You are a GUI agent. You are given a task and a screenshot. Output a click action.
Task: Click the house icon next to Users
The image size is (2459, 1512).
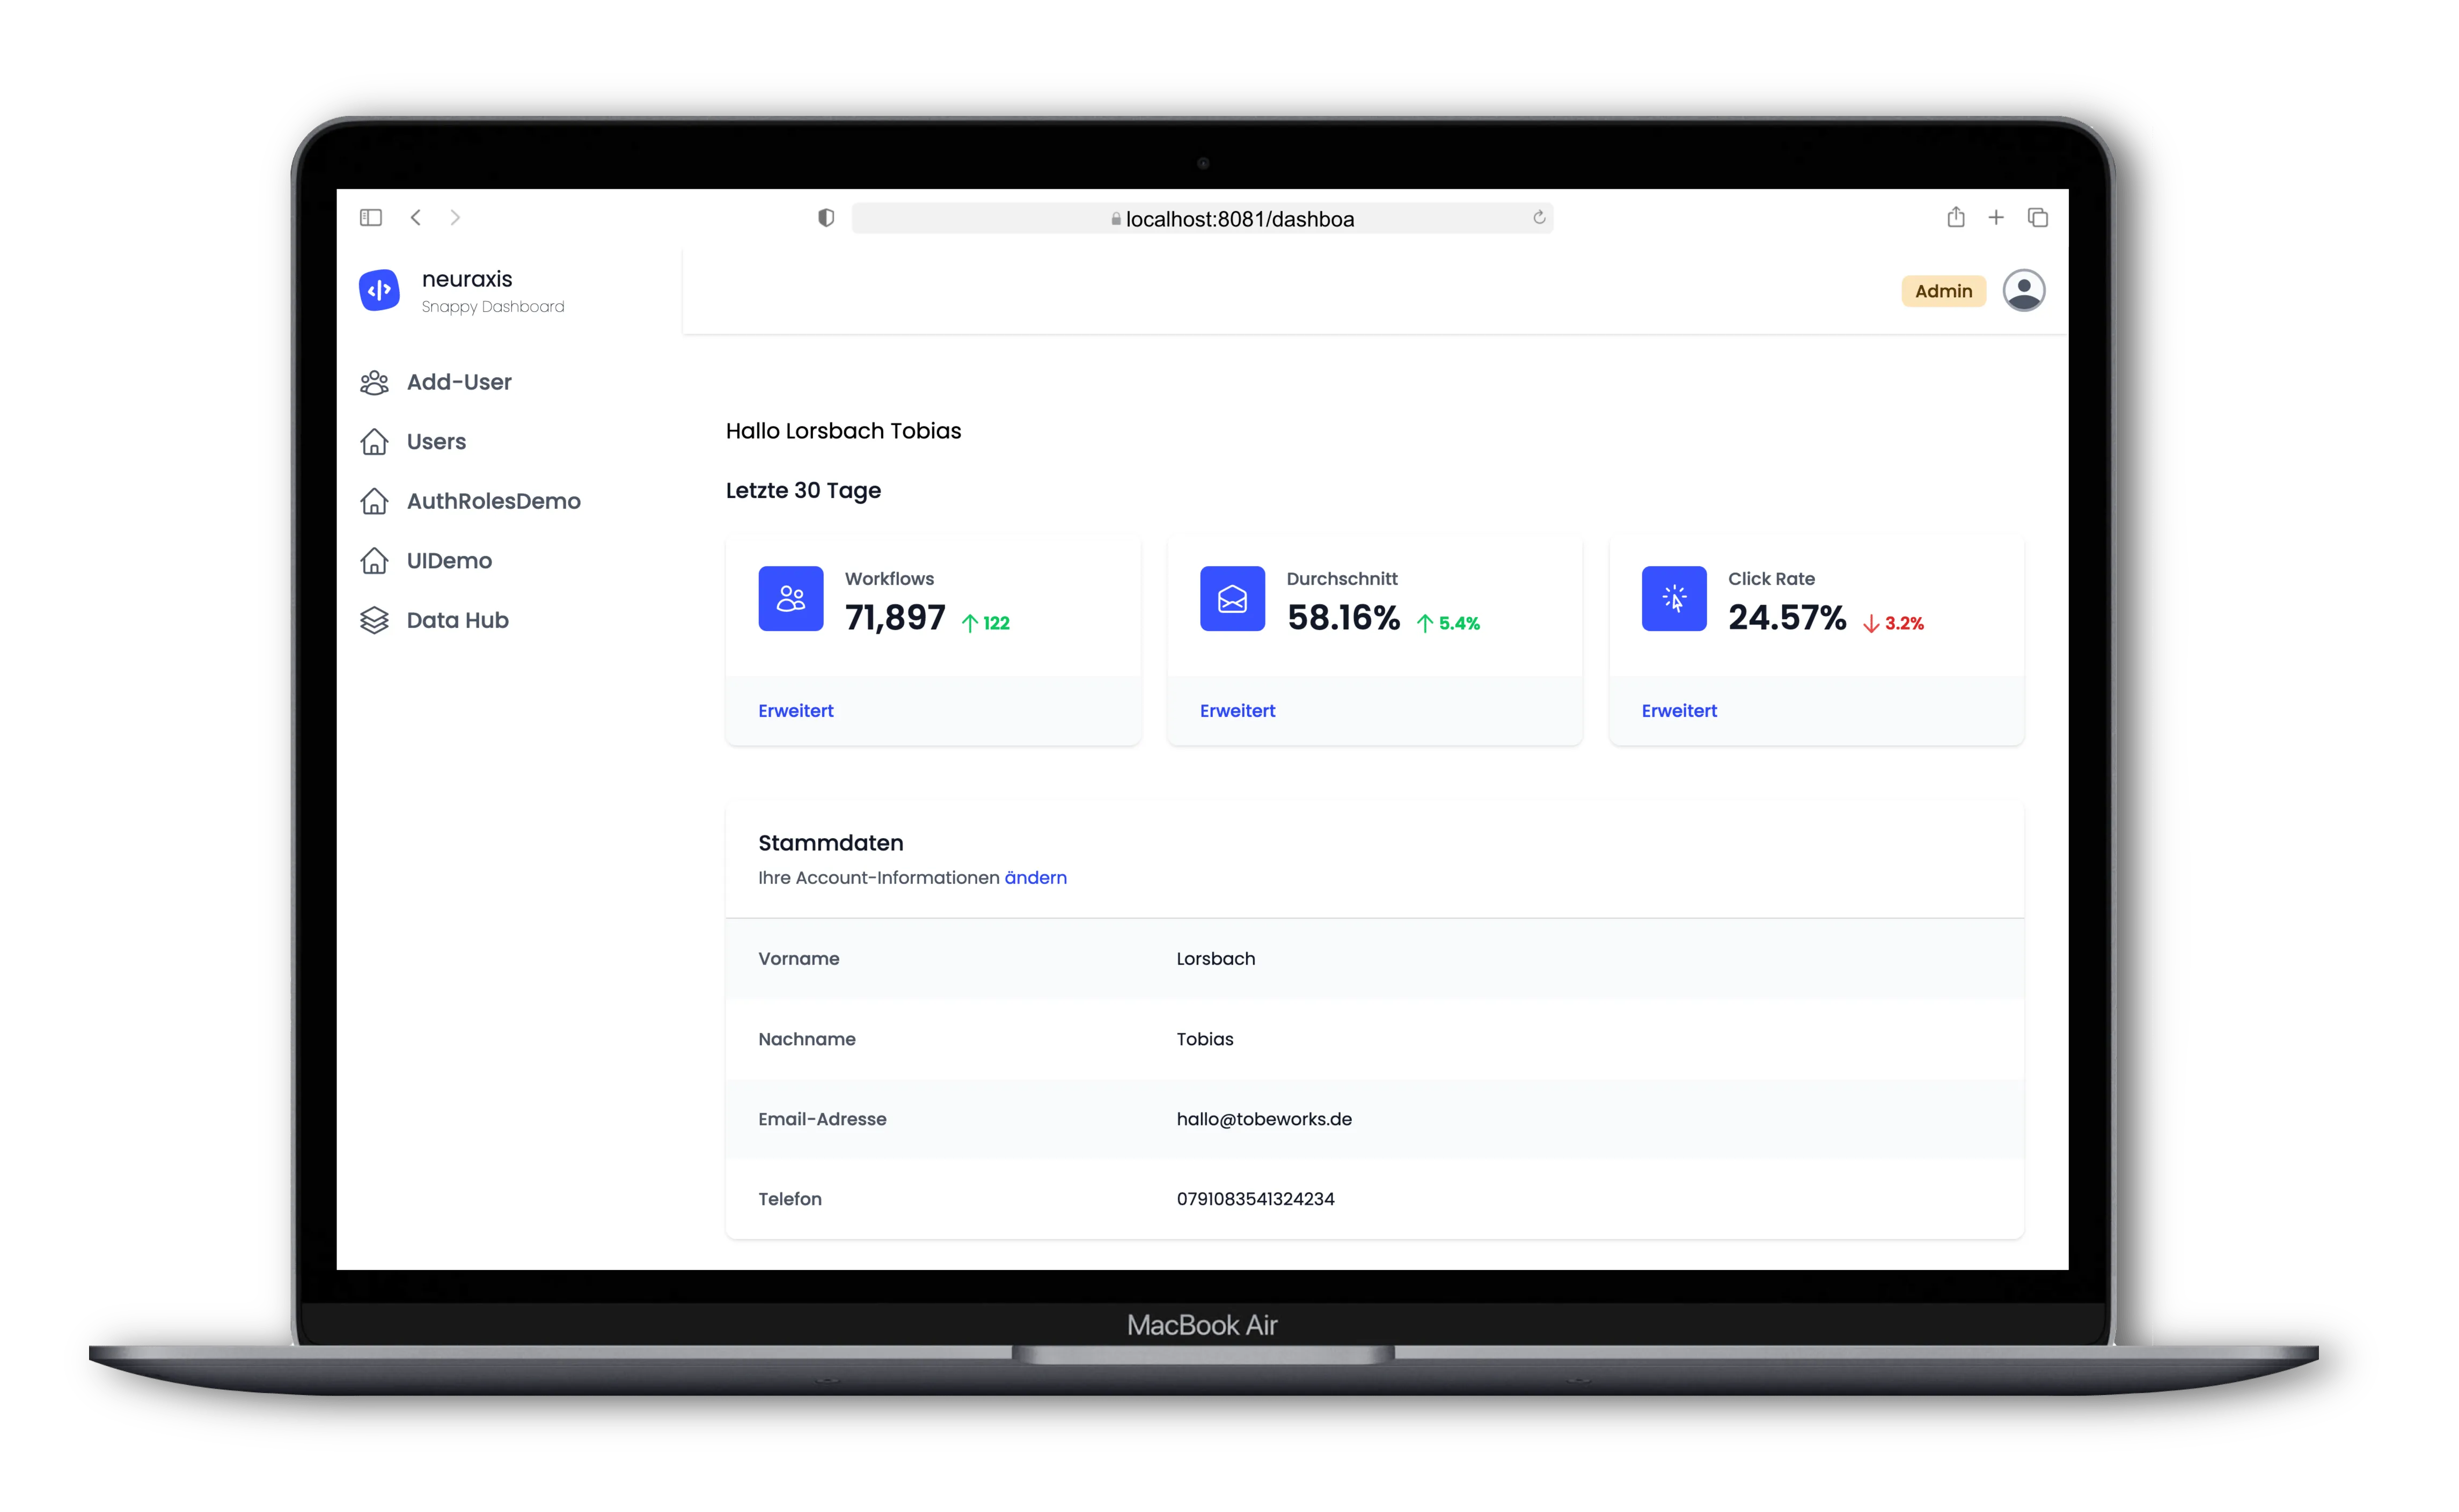(x=374, y=441)
